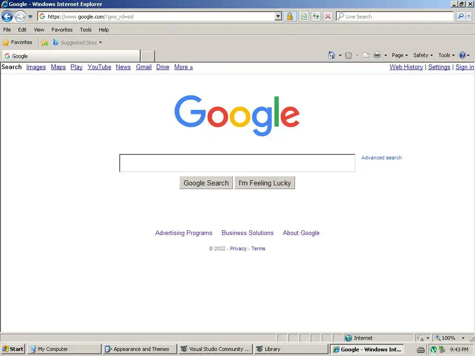Open the Help menu
The width and height of the screenshot is (475, 356).
coord(103,30)
